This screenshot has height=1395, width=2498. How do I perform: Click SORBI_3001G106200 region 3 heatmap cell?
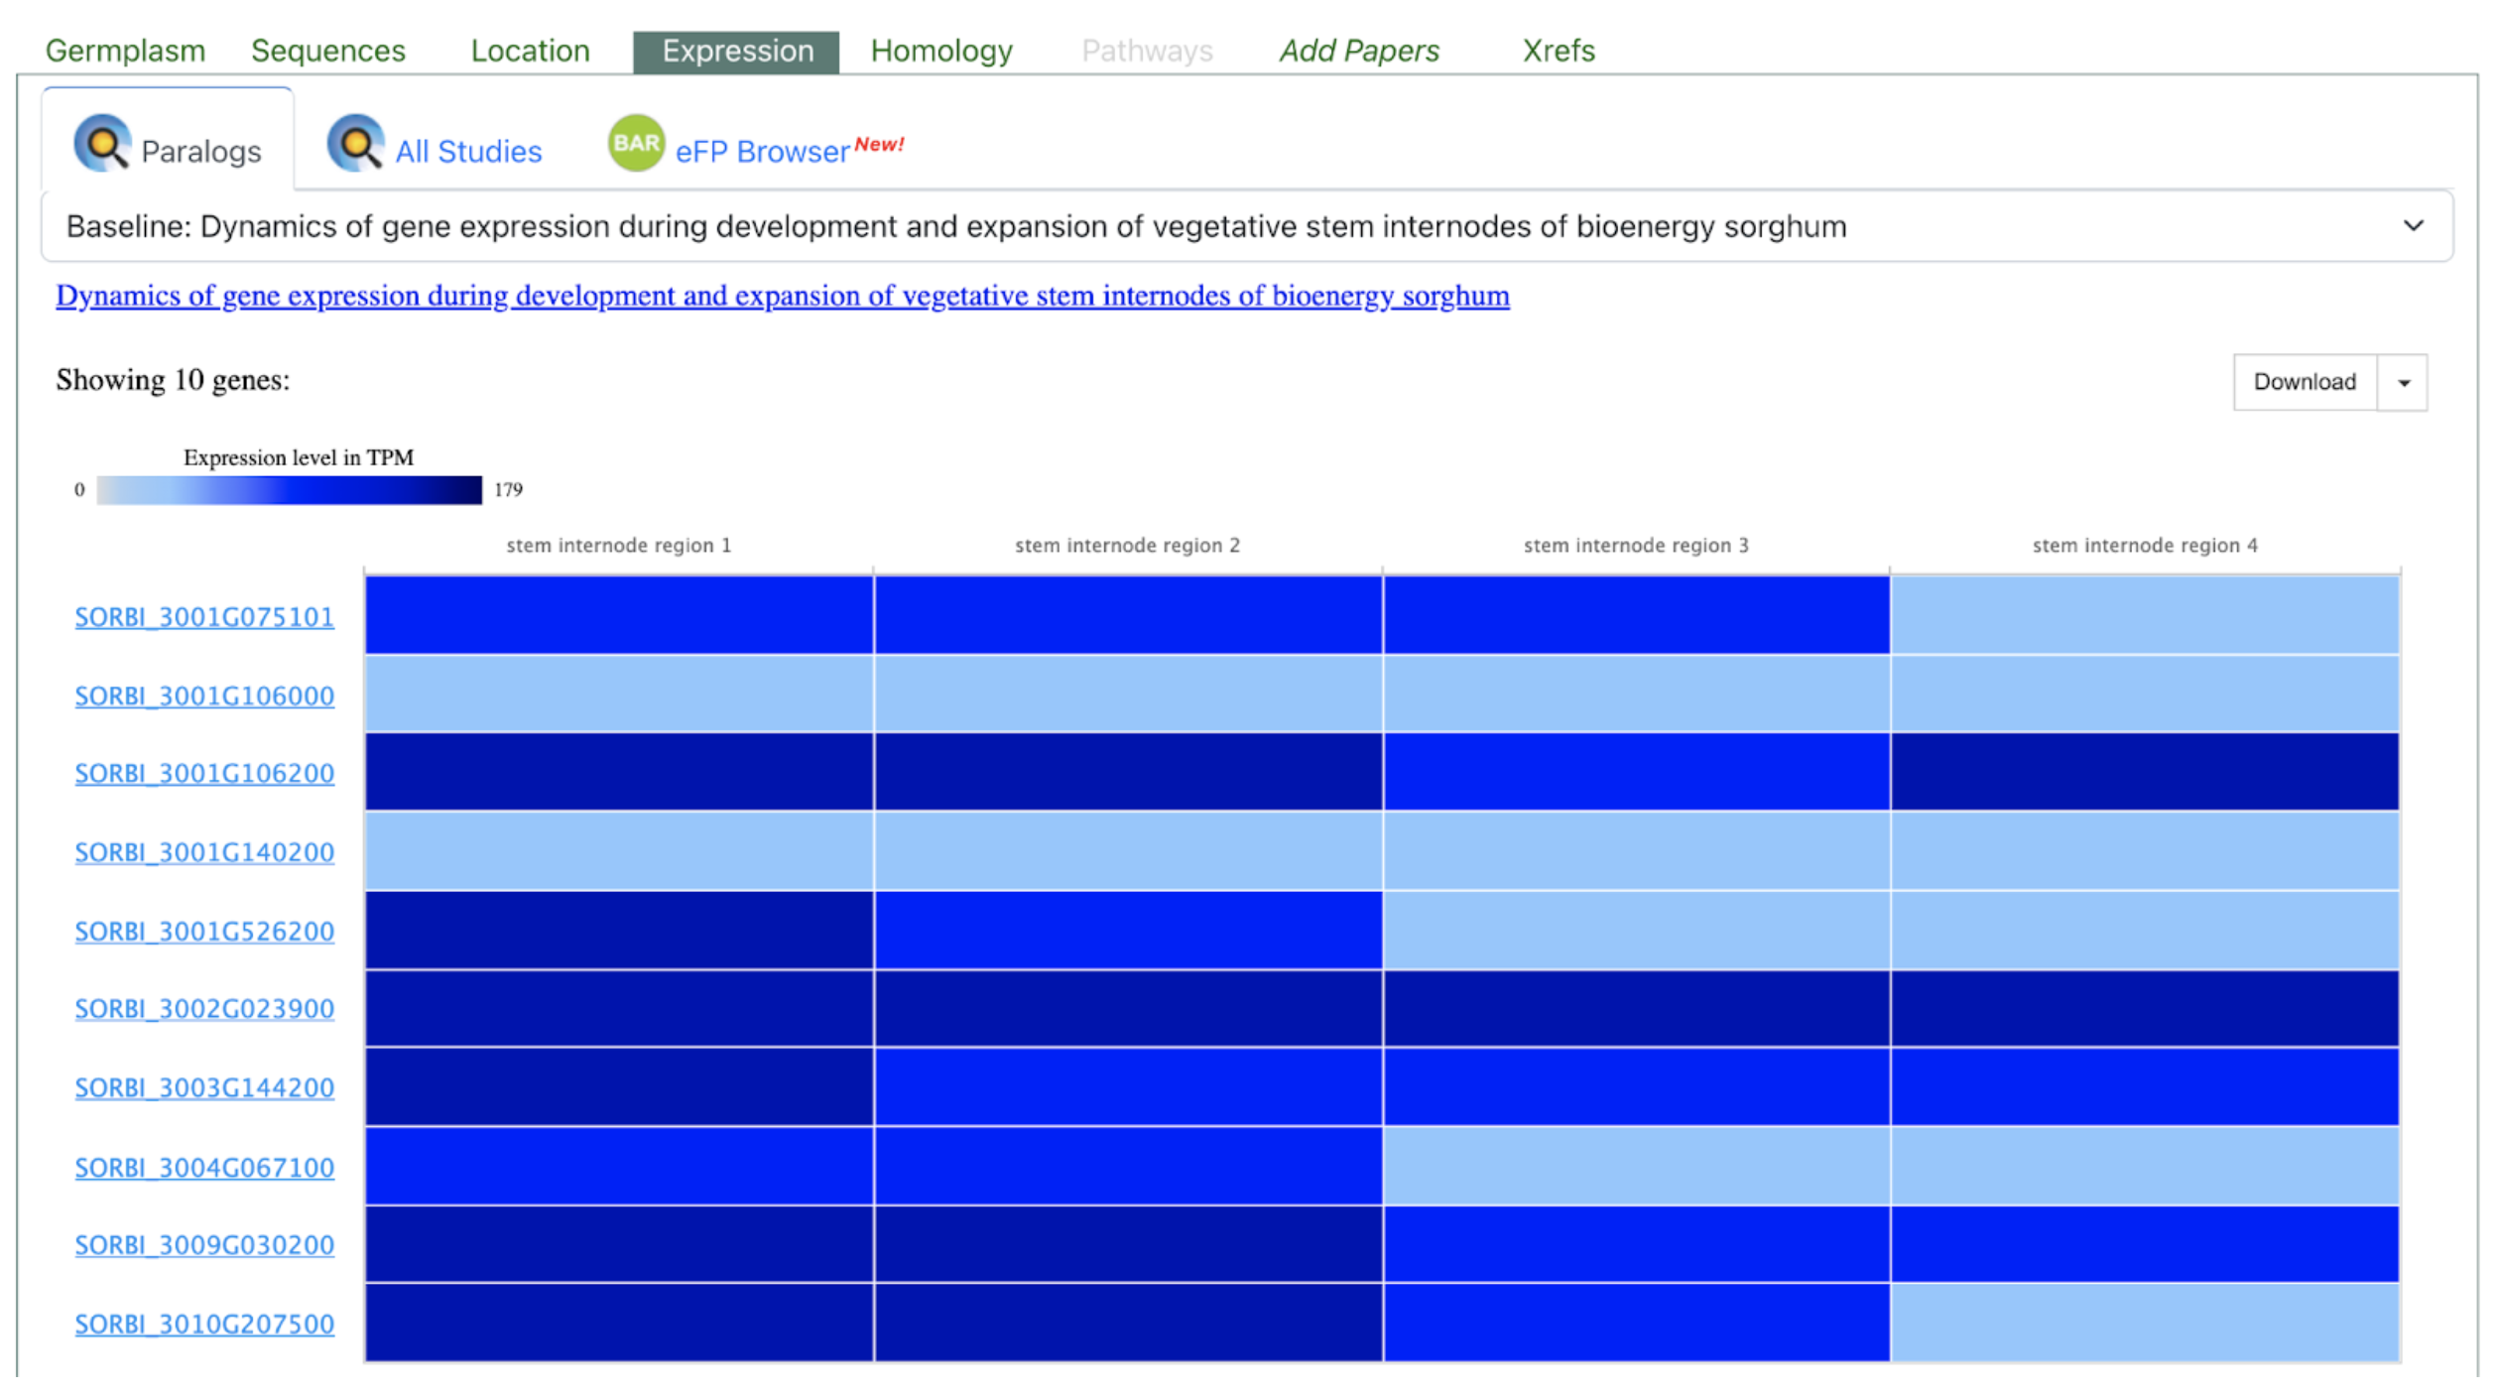tap(1636, 772)
